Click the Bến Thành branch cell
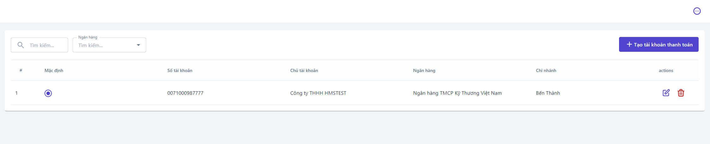 click(548, 93)
